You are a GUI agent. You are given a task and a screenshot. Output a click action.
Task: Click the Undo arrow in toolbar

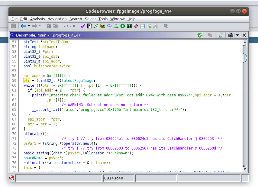[x=66, y=26]
